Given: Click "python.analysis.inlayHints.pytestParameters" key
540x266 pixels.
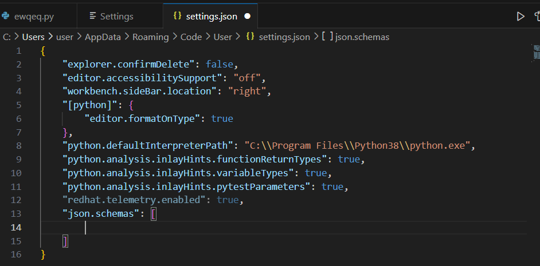Looking at the screenshot, I should (x=186, y=186).
